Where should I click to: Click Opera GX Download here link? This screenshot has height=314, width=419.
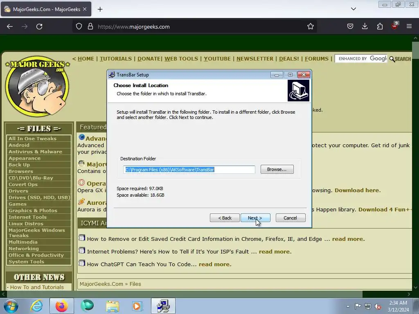point(357,191)
